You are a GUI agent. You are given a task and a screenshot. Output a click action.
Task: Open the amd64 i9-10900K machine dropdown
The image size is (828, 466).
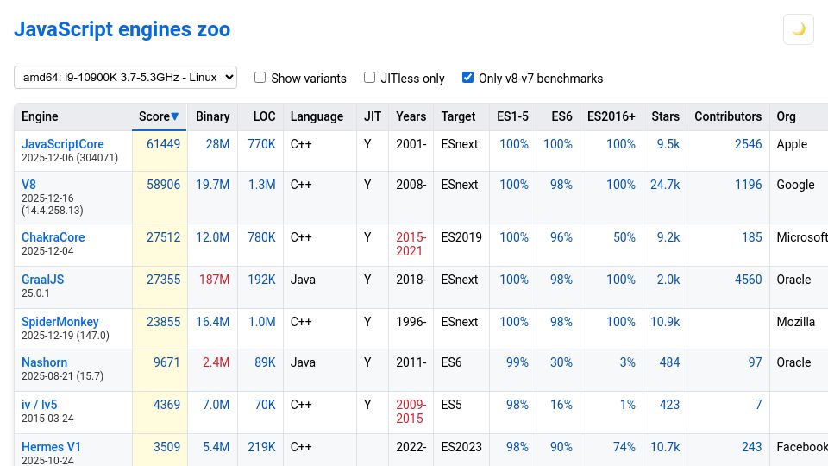pyautogui.click(x=125, y=77)
